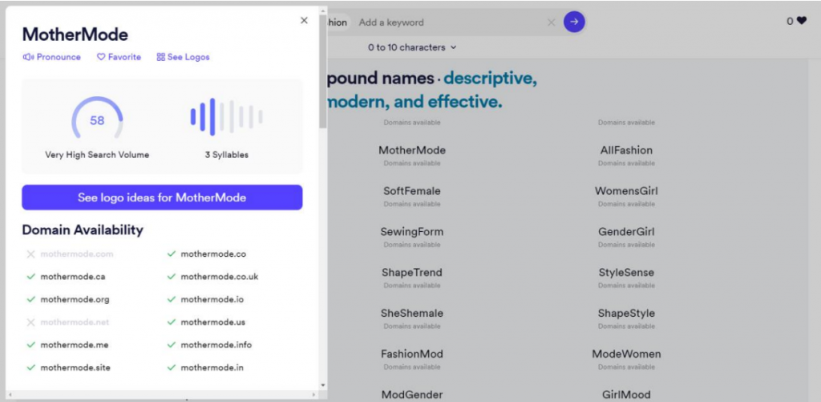Select the MotherMode name in results
Image resolution: width=821 pixels, height=402 pixels.
[412, 150]
